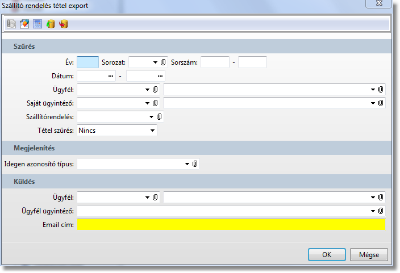
Task: Open the Sorozat dropdown arrow
Action: 155,62
